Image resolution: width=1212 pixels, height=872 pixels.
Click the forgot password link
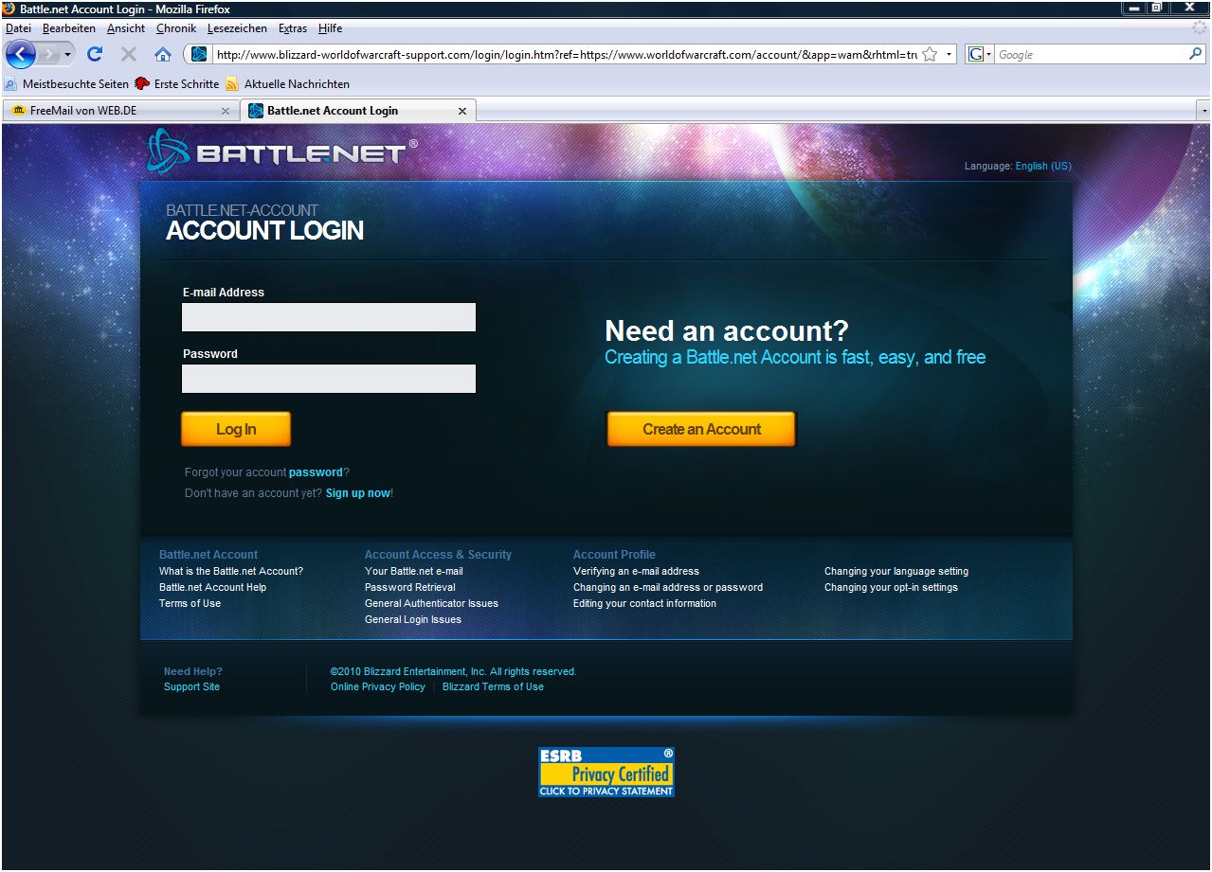pos(316,472)
